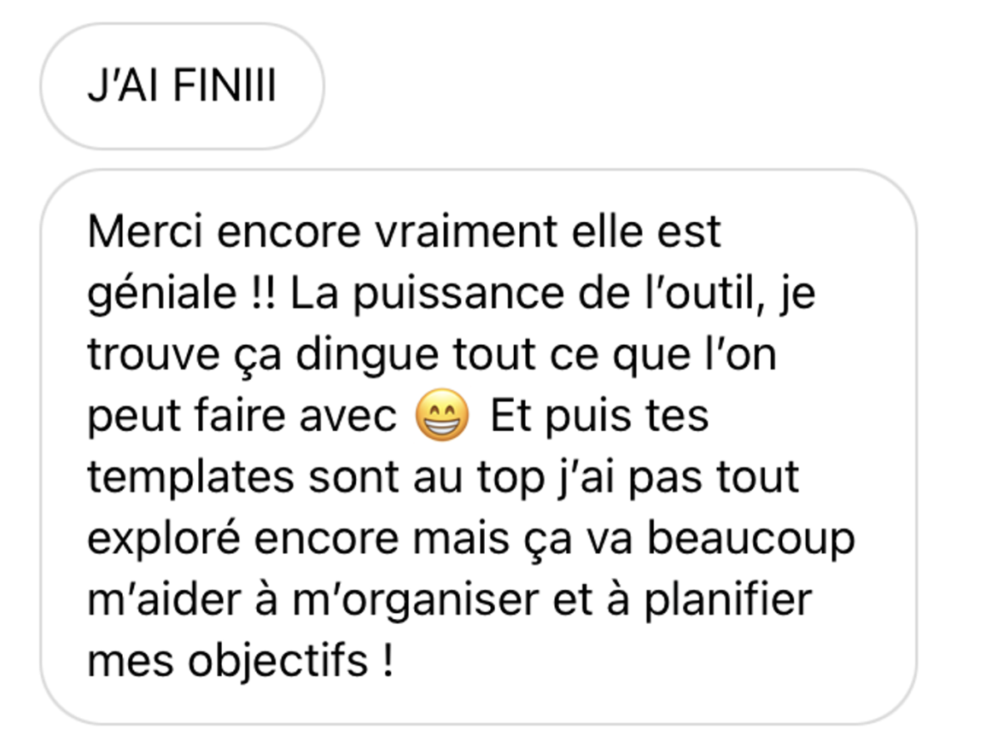The height and width of the screenshot is (741, 992).
Task: Click the word "trouve" in the message
Action: (x=154, y=354)
